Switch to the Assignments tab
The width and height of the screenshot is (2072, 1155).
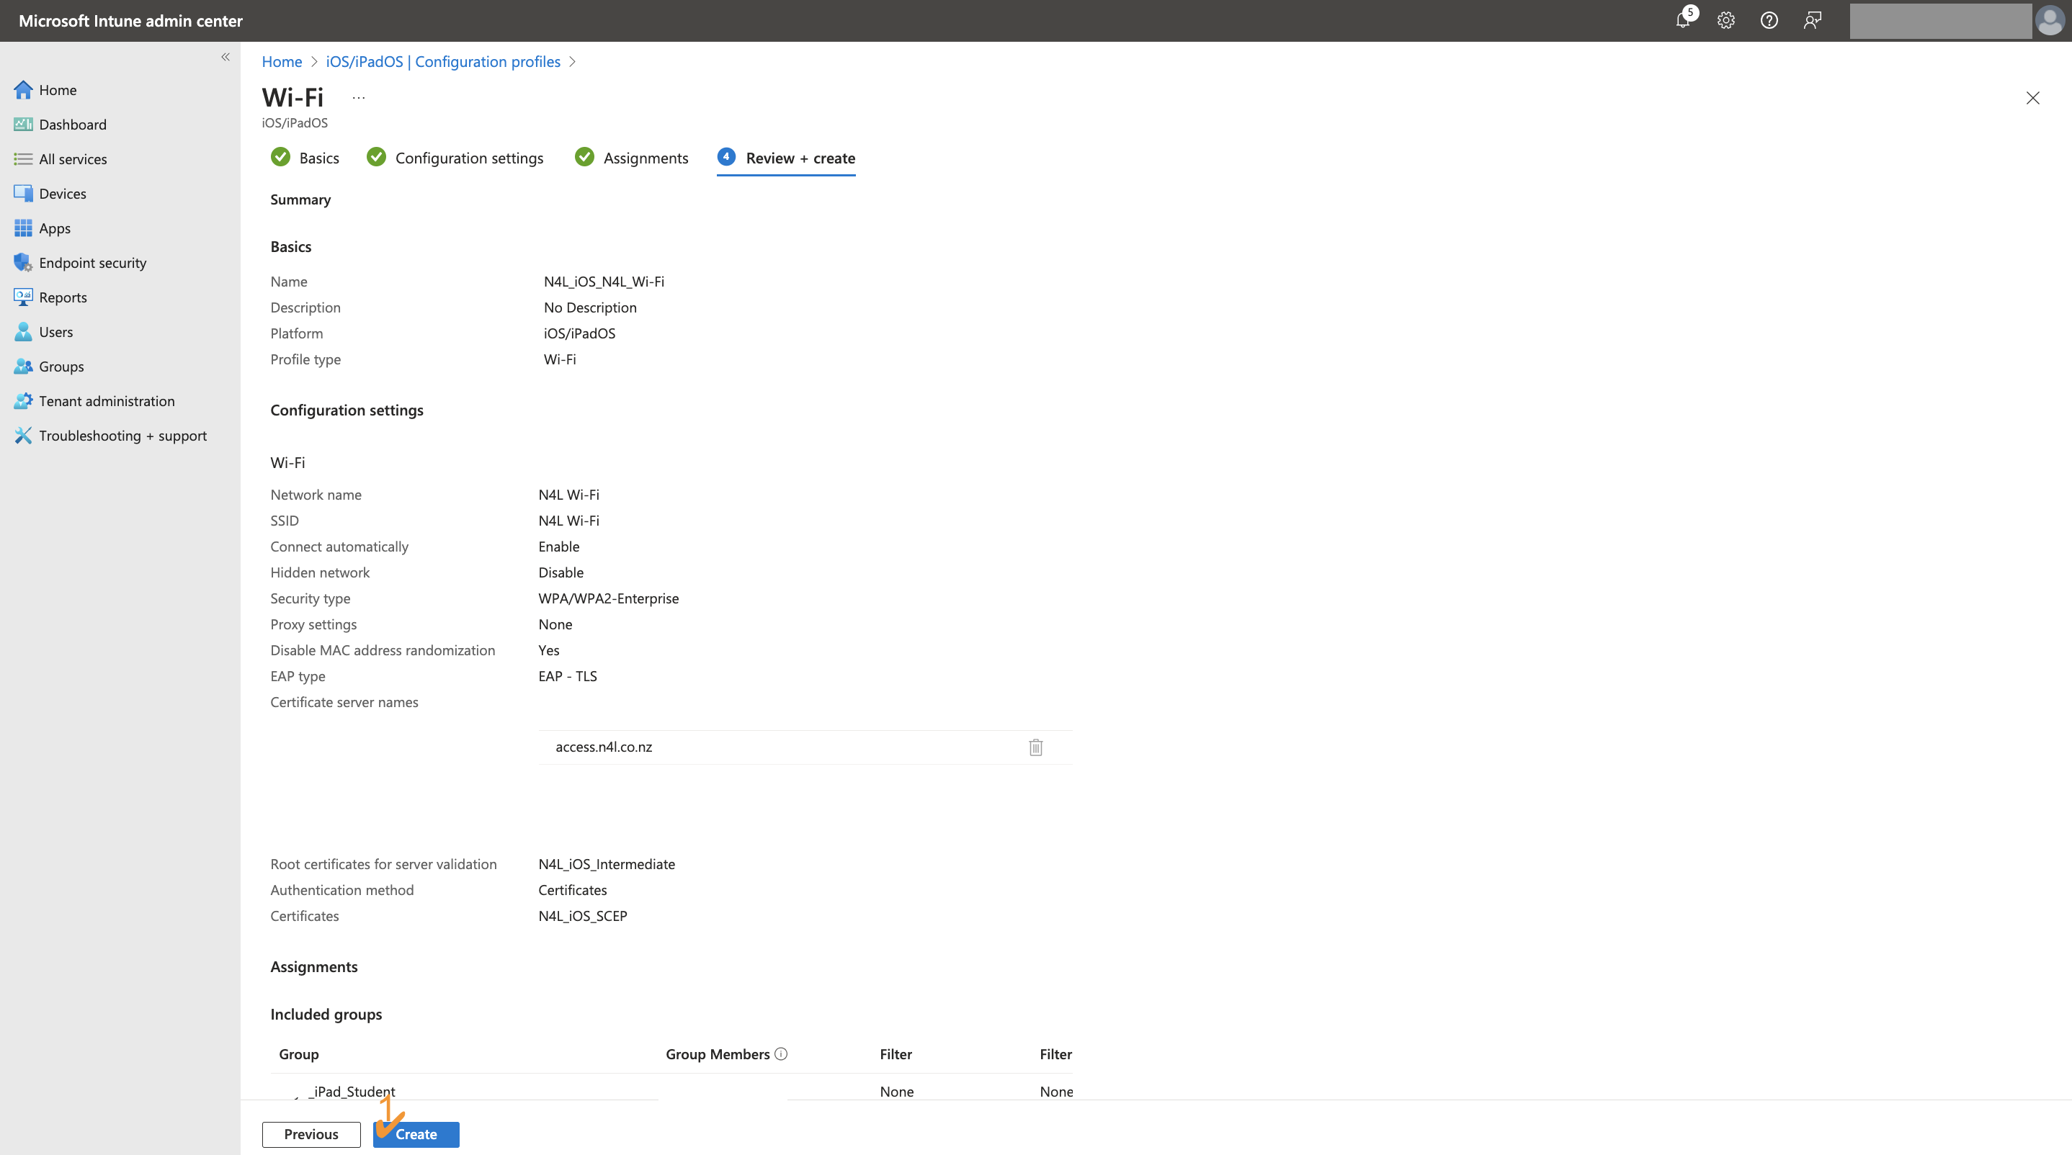tap(646, 158)
